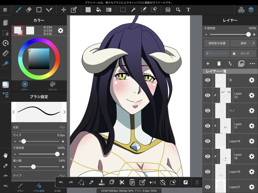Toggle クリッピング clipping option
Screen dimensions: 258x193
pyautogui.click(x=217, y=53)
